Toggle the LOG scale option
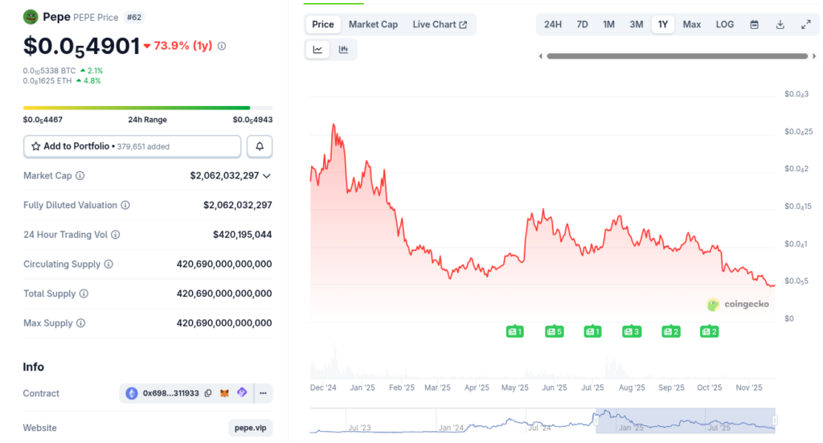This screenshot has height=443, width=823. coord(724,24)
